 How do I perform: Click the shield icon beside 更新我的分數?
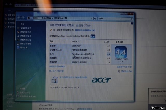coord(119,71)
